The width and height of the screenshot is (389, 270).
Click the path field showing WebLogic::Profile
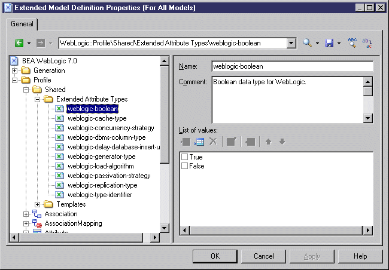[173, 44]
